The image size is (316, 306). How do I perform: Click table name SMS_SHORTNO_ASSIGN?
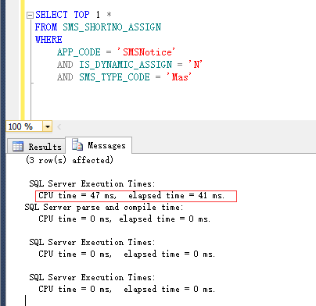[x=112, y=27]
